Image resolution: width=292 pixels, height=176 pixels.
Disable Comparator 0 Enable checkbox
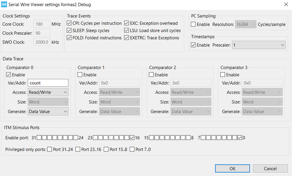pyautogui.click(x=8, y=75)
